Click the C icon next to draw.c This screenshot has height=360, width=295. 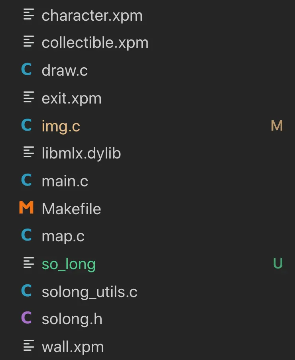[x=26, y=70]
